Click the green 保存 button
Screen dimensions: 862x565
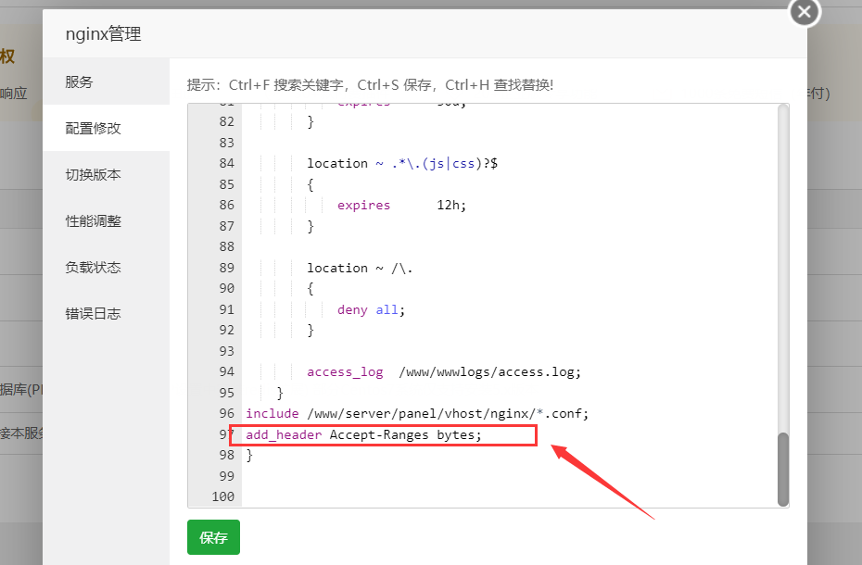point(213,537)
